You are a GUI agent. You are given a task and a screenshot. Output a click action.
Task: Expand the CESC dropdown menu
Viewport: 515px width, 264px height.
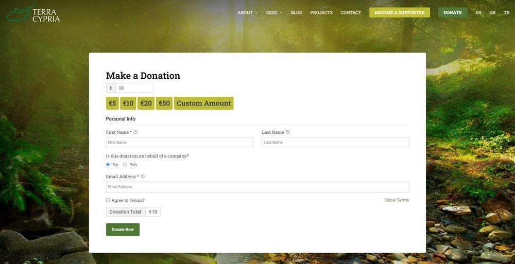pyautogui.click(x=274, y=12)
